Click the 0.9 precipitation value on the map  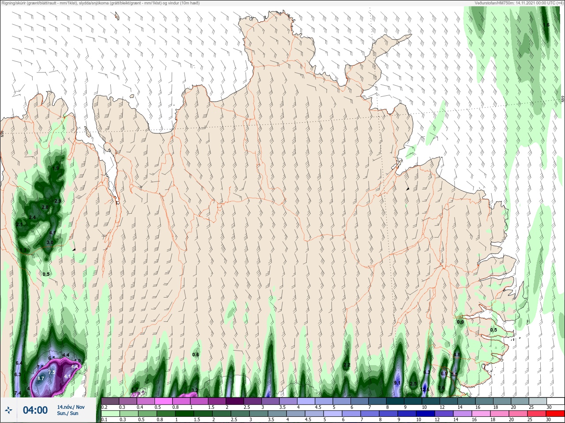[460, 322]
